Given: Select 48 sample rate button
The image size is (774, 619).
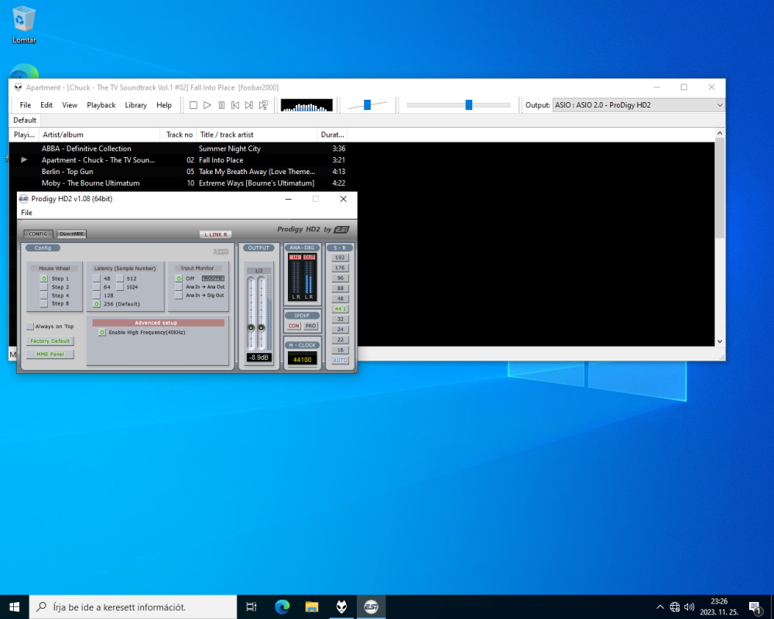Looking at the screenshot, I should (340, 299).
